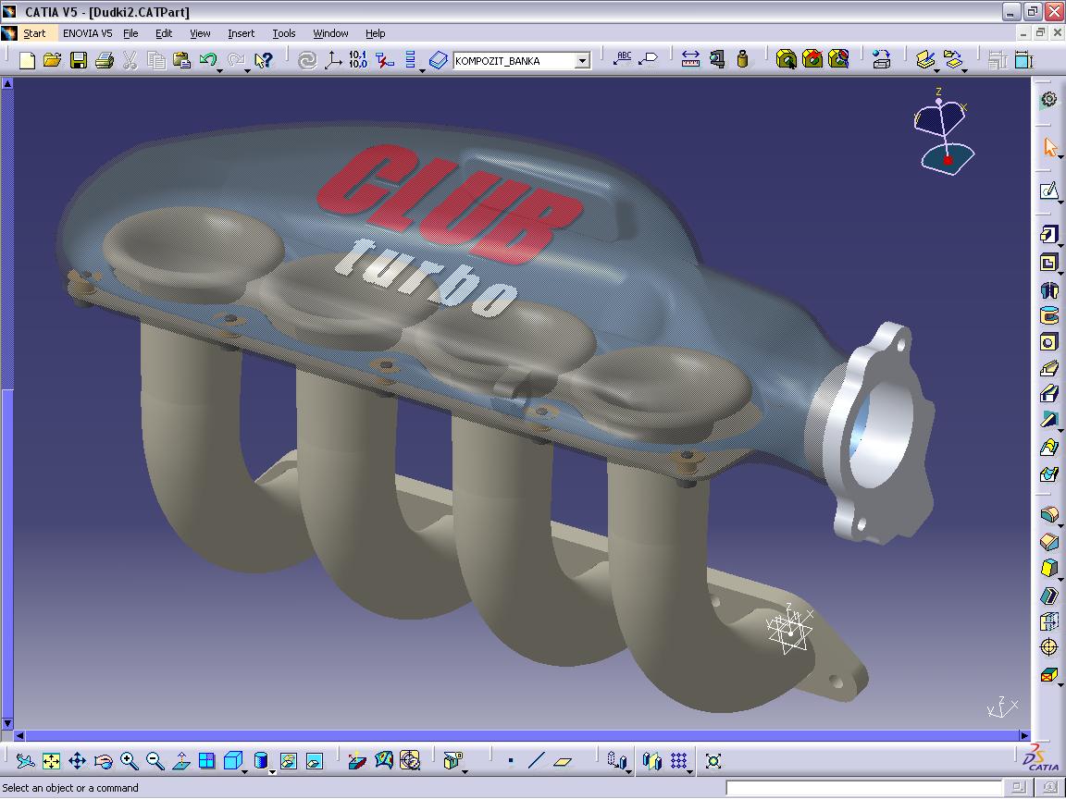This screenshot has height=799, width=1066.
Task: Expand the view mode cylinder flyout arrow
Action: (x=272, y=770)
